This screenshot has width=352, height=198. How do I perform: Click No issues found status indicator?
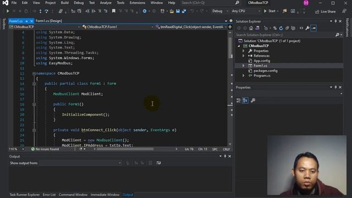(x=45, y=149)
